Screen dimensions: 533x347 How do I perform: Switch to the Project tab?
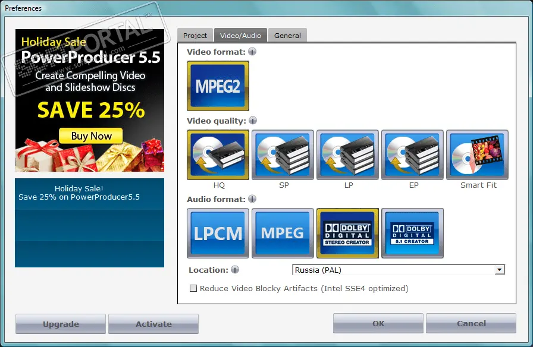pyautogui.click(x=195, y=36)
